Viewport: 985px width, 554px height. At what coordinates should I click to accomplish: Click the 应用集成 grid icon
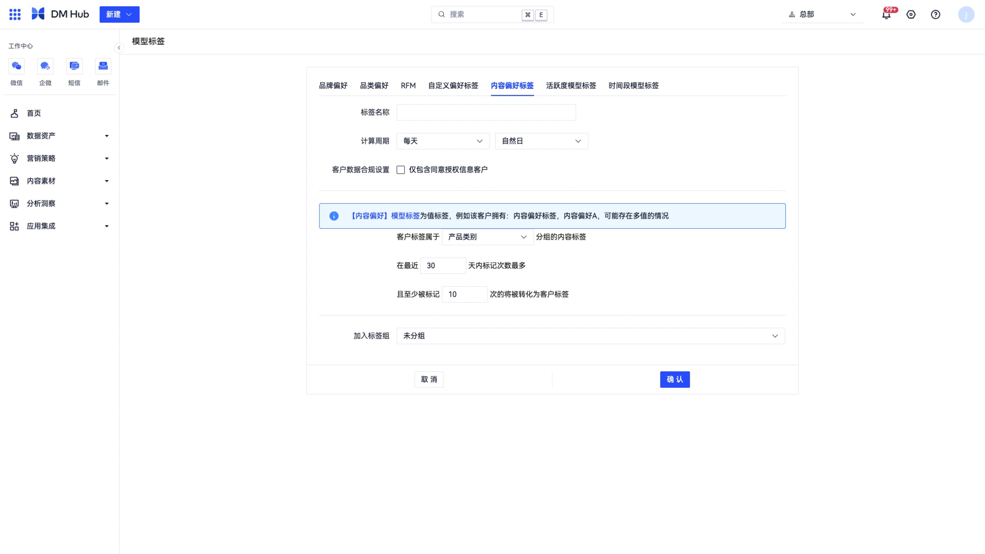tap(14, 226)
